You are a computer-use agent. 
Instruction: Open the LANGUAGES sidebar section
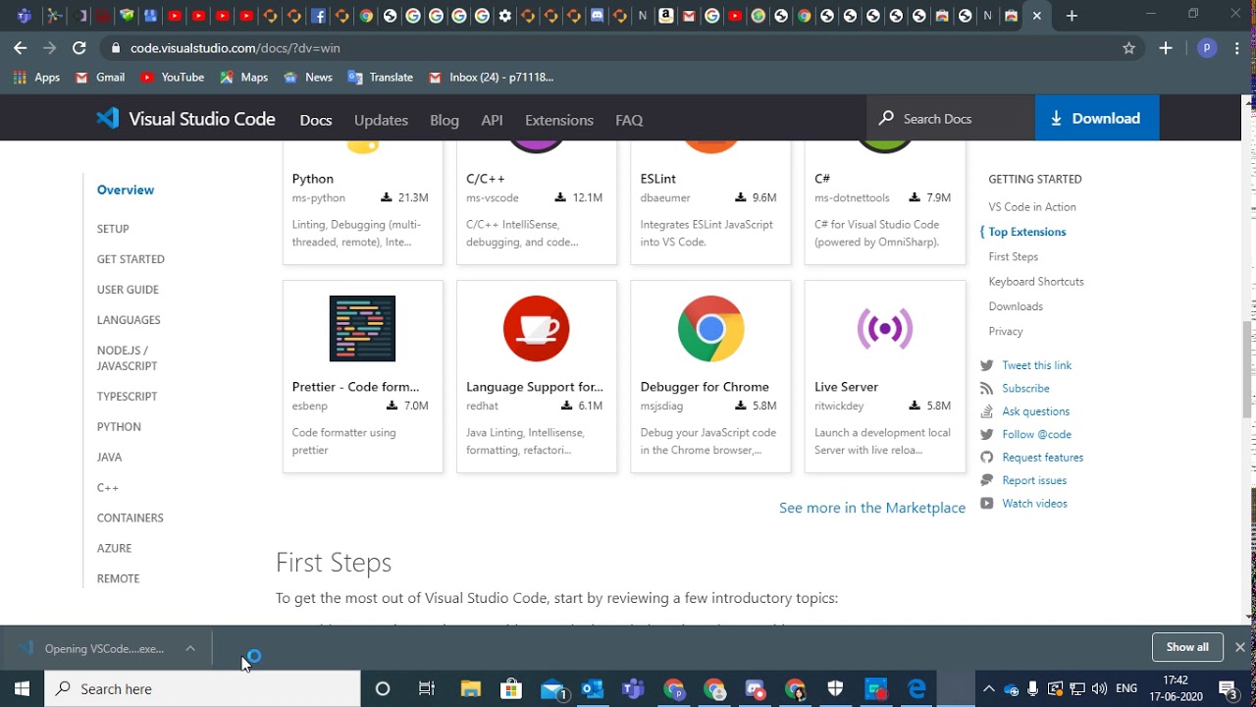129,320
